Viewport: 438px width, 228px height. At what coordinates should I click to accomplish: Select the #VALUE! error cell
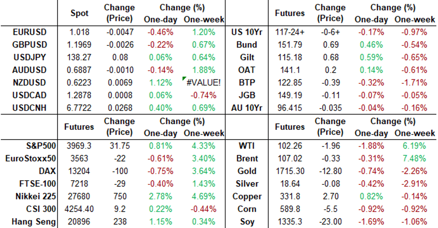(205, 83)
